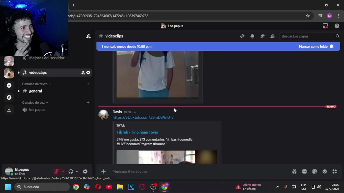Open Chrome media controls icon

click(320, 16)
